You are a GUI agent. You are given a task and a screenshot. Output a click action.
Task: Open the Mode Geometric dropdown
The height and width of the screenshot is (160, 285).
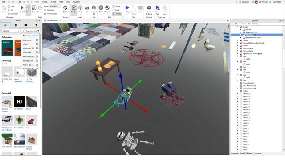point(54,6)
